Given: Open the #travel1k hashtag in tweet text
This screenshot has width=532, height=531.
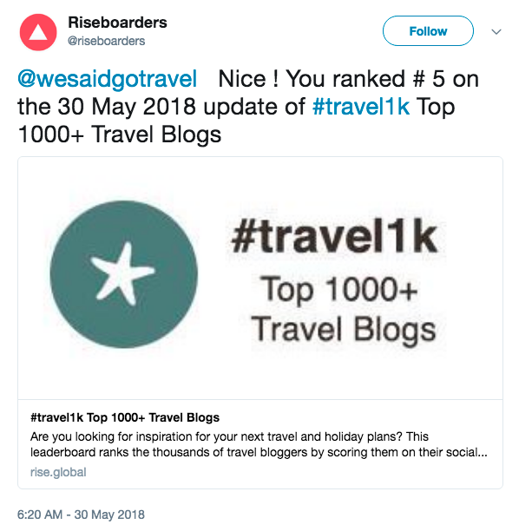Looking at the screenshot, I should [x=361, y=107].
